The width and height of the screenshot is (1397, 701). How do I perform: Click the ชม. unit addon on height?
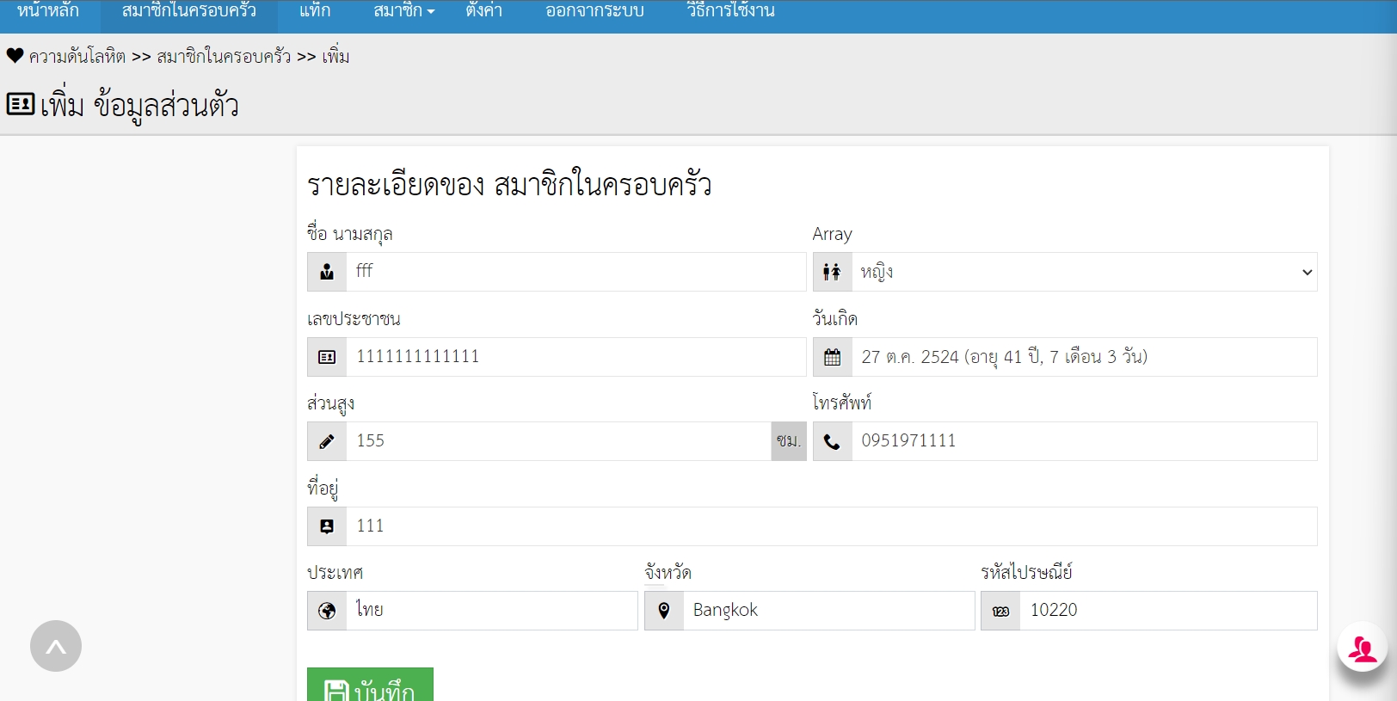click(x=789, y=441)
